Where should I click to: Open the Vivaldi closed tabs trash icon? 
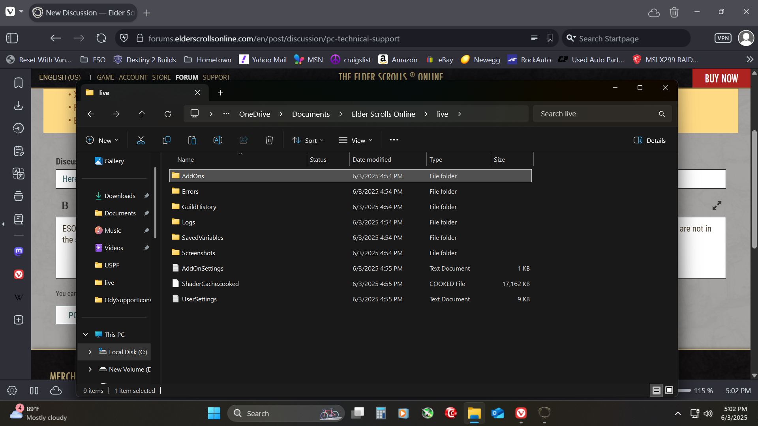[x=674, y=13]
